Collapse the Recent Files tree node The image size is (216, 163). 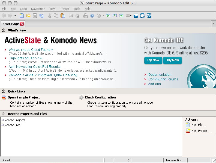coord(2,125)
